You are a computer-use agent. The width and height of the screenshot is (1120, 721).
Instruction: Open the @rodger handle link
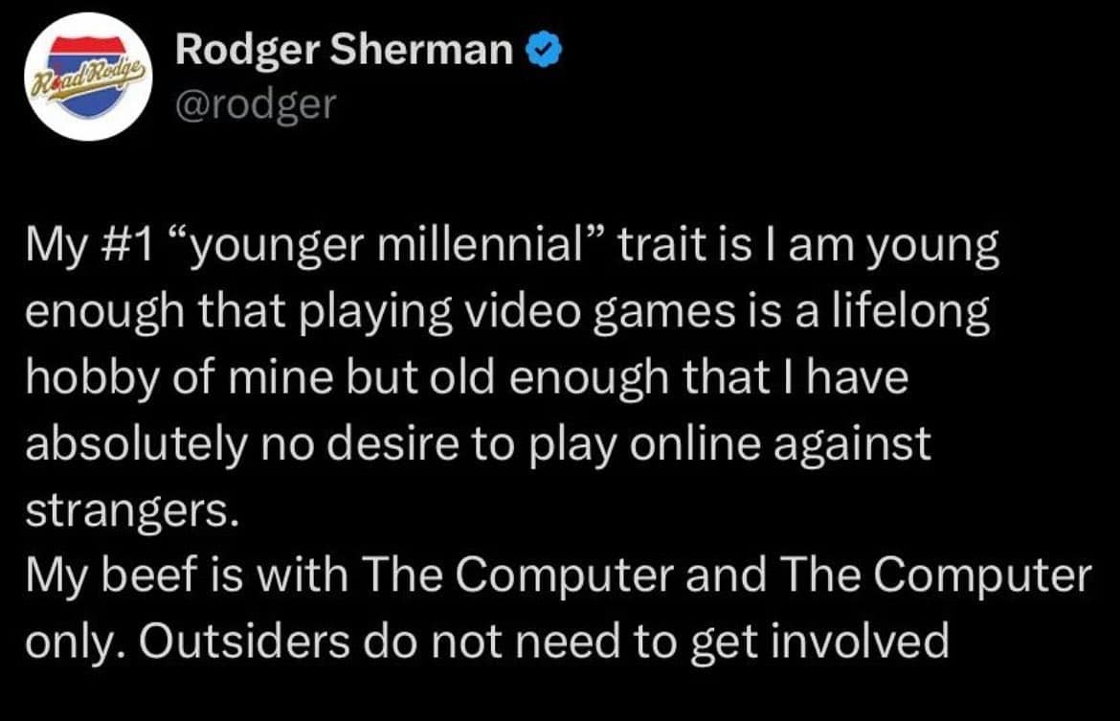click(256, 103)
